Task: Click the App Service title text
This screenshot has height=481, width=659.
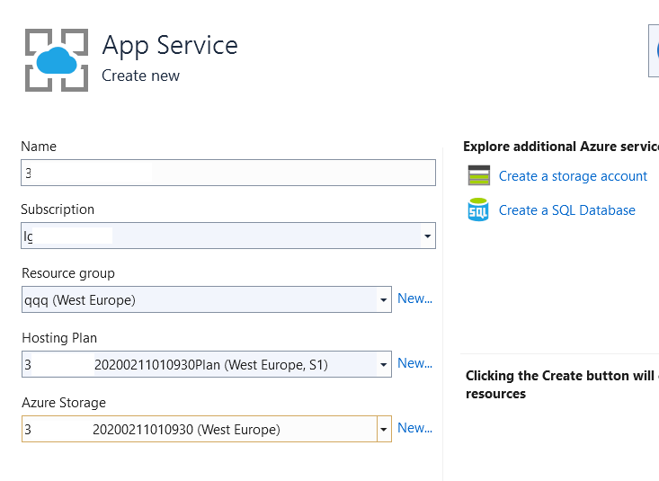Action: [170, 46]
